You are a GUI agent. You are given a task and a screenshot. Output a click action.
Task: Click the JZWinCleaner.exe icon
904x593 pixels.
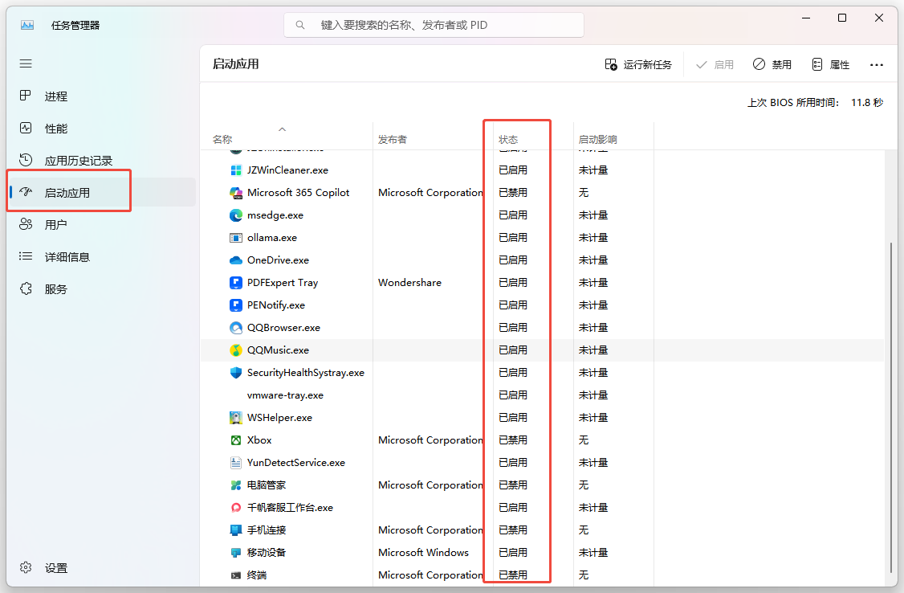pyautogui.click(x=236, y=170)
